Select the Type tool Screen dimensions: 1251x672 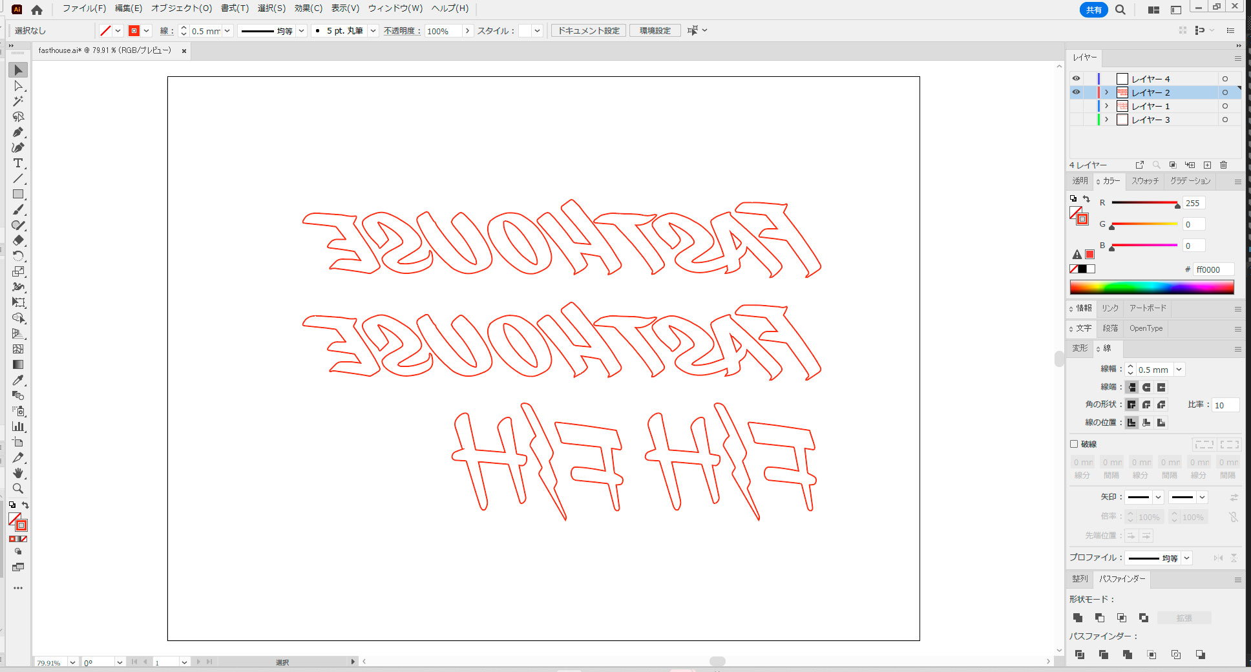tap(18, 163)
